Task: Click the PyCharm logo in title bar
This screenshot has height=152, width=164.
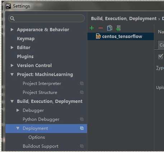Action: pyautogui.click(x=8, y=6)
